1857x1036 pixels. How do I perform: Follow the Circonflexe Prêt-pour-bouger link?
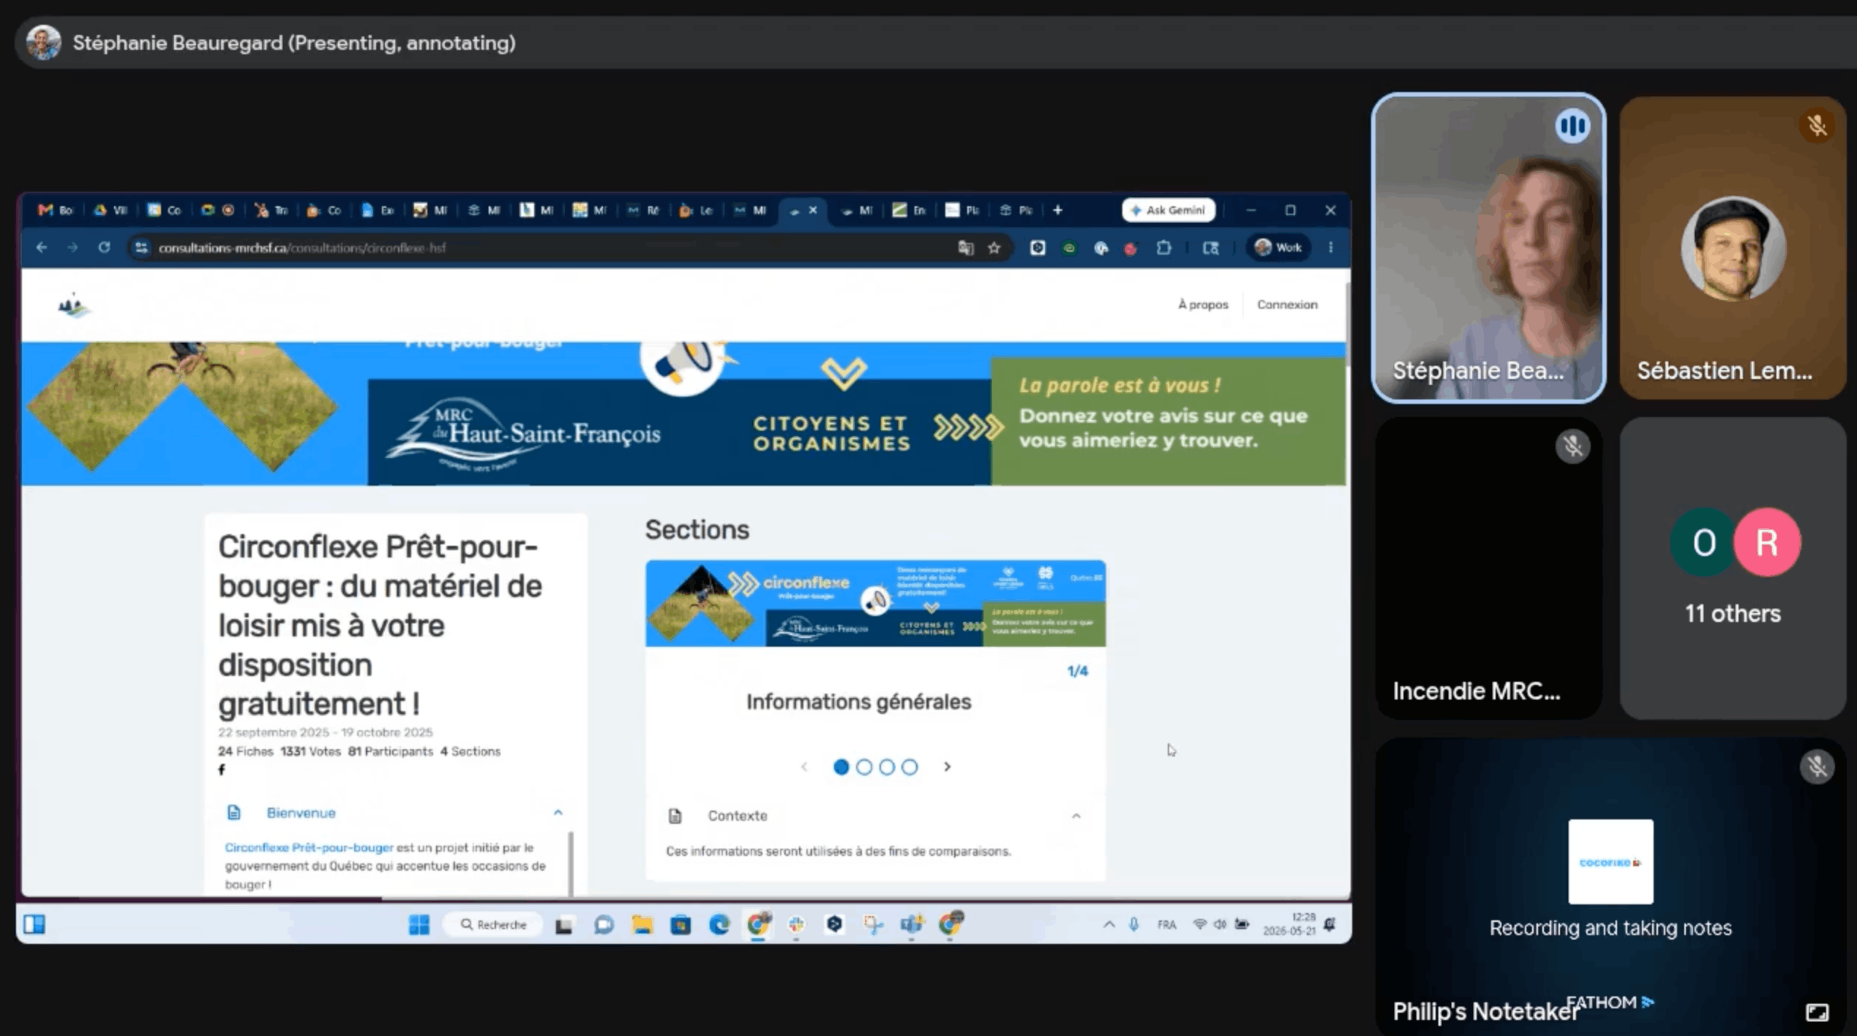coord(309,847)
